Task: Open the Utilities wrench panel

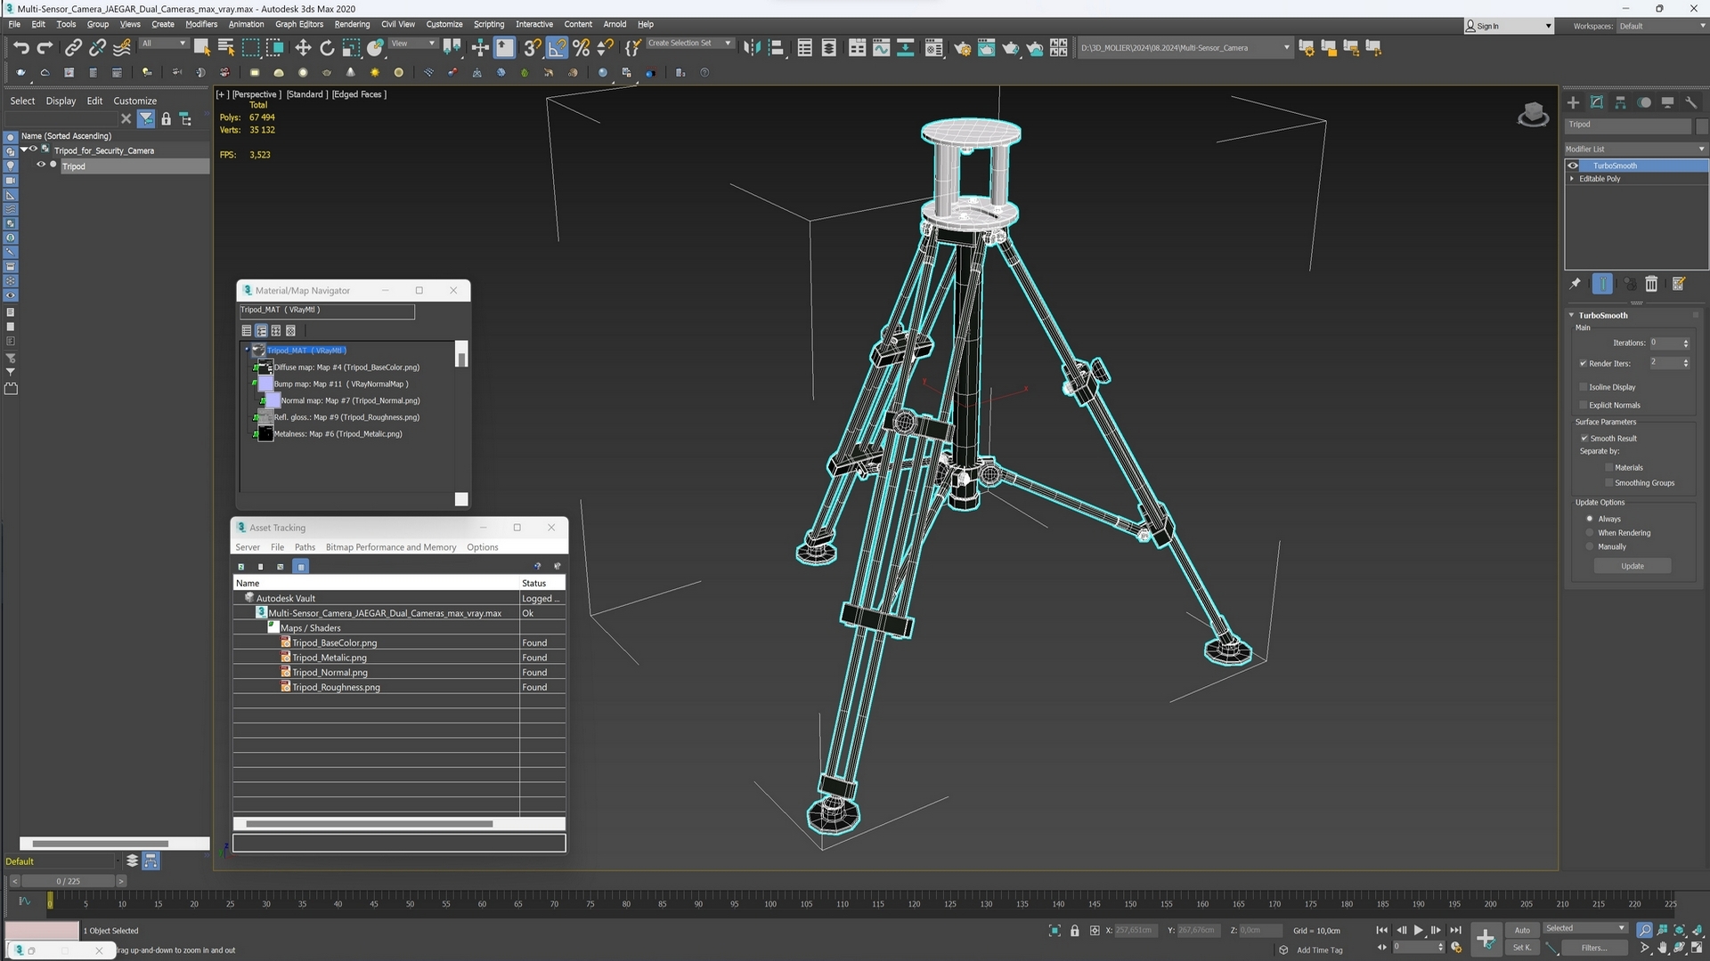Action: pyautogui.click(x=1691, y=102)
